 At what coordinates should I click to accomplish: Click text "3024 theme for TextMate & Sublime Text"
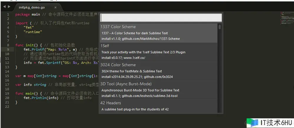132,71
